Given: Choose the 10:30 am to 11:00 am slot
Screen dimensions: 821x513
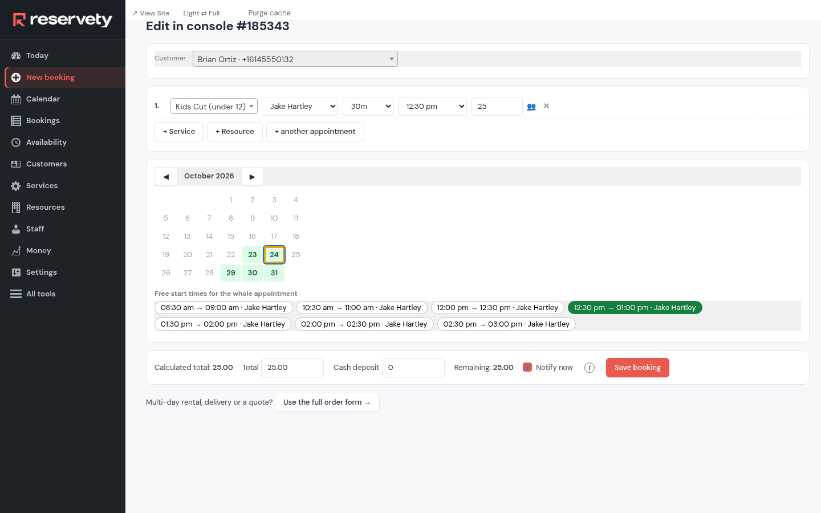Looking at the screenshot, I should [361, 308].
